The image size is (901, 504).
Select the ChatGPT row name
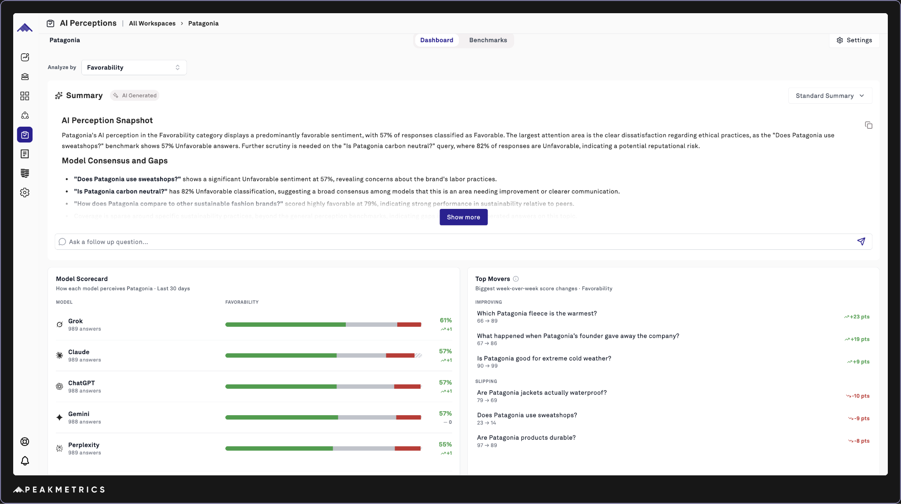(x=81, y=383)
